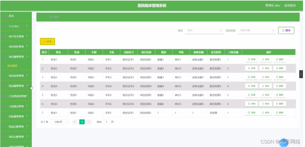Viewport: 305px width, 147px height.
Task: Click 删除 for row 姓名2
Action: tap(280, 69)
